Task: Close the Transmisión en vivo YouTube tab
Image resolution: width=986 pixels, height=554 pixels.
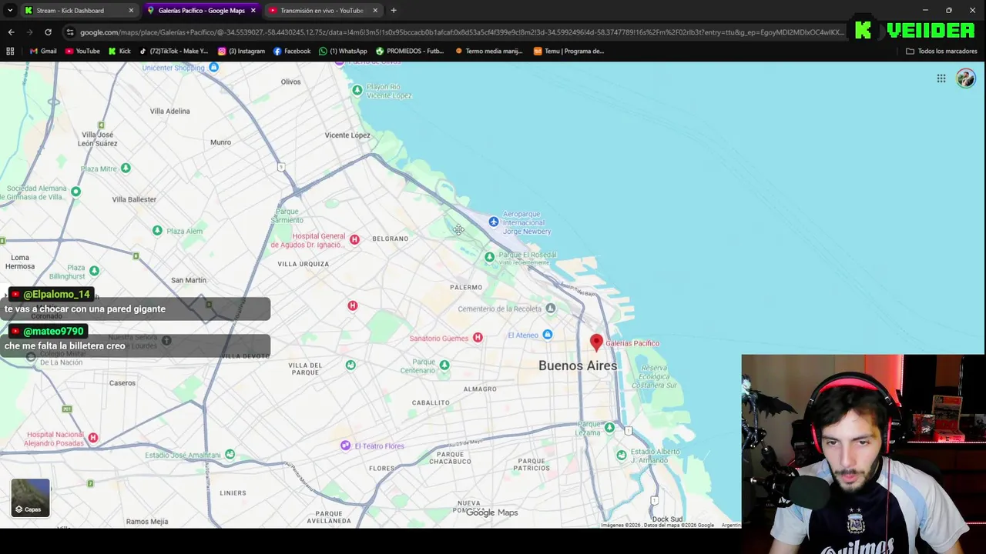Action: pyautogui.click(x=375, y=11)
